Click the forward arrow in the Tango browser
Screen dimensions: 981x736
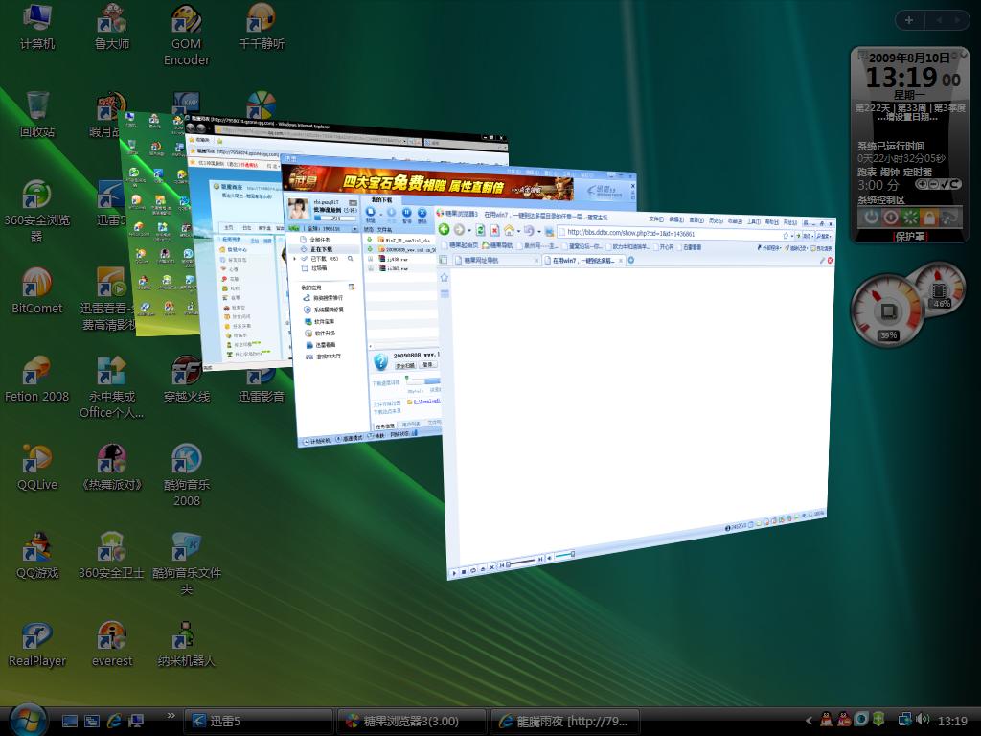coord(460,230)
